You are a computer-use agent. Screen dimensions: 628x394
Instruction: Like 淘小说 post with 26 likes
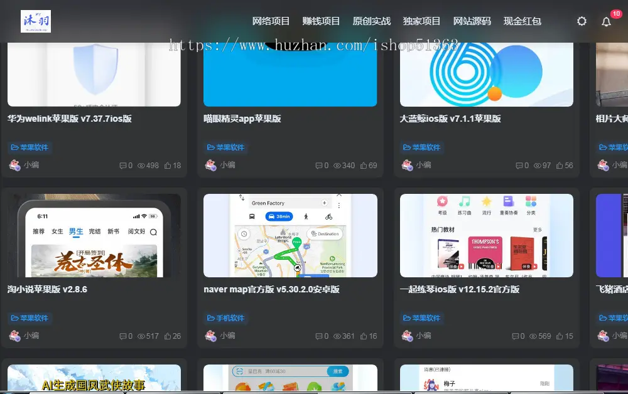pyautogui.click(x=168, y=336)
